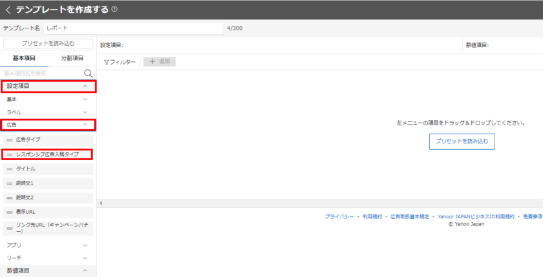The image size is (543, 277).
Task: Expand the アプリ category
Action: pyautogui.click(x=85, y=245)
